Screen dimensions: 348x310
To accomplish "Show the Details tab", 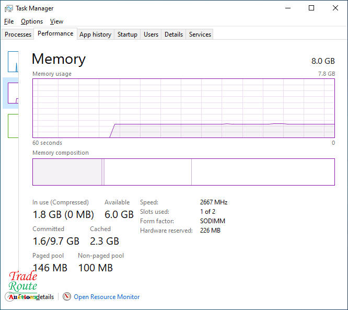I will click(x=173, y=35).
